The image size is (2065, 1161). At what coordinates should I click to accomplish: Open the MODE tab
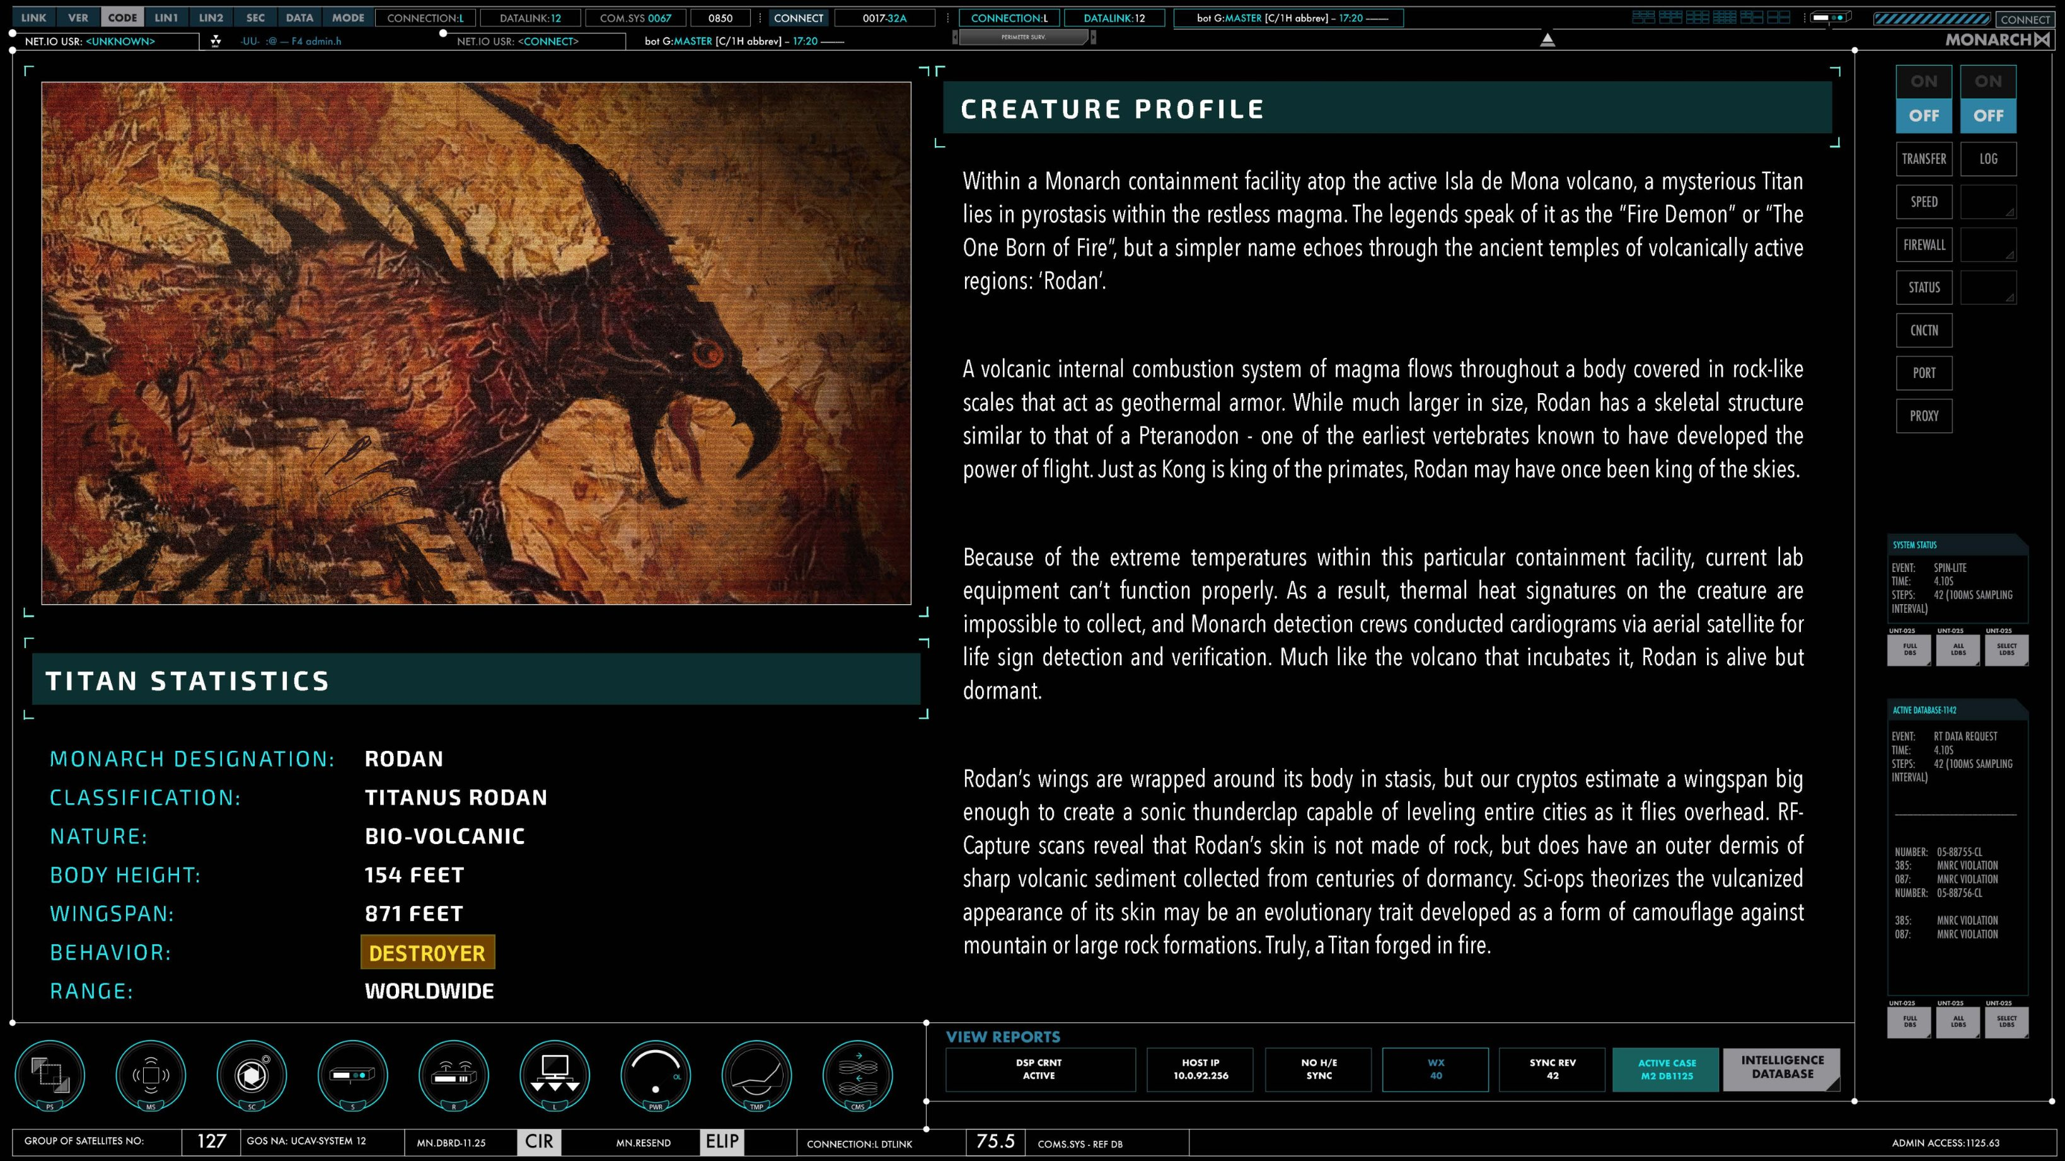tap(348, 18)
